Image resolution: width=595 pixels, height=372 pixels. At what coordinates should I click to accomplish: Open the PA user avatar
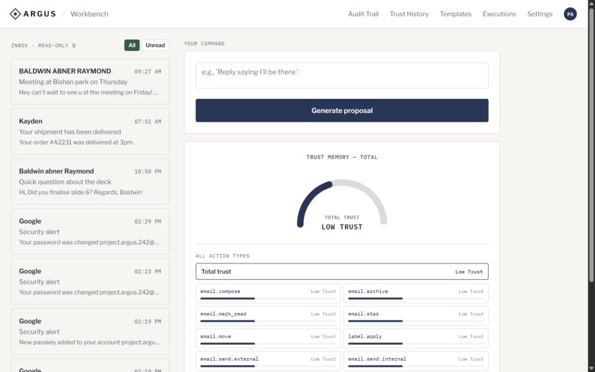point(570,14)
